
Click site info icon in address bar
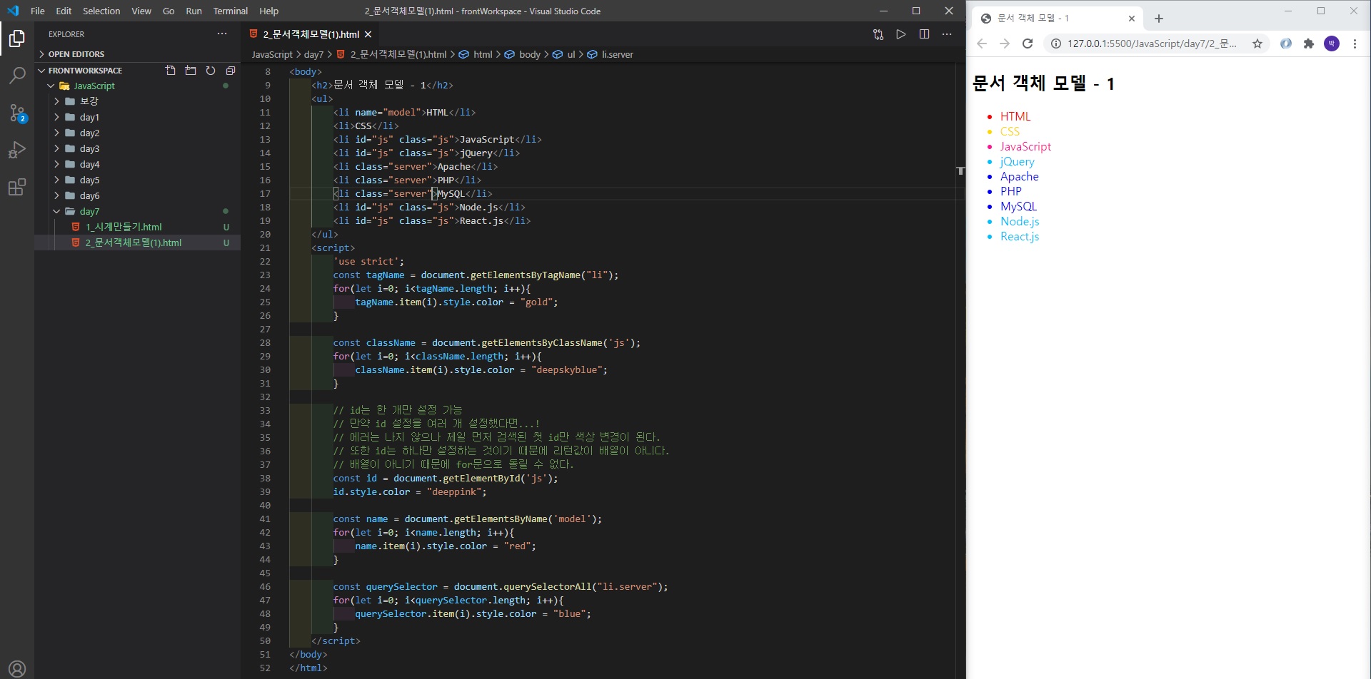coord(1056,44)
